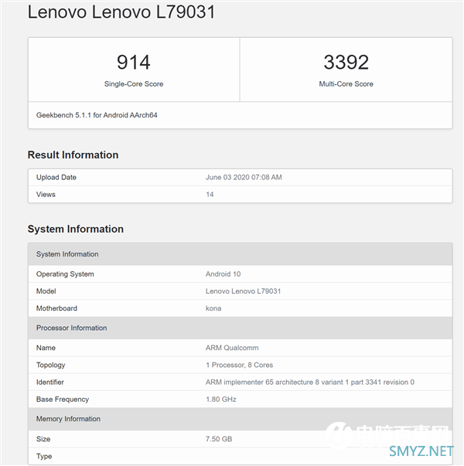Click the bold 'System Information' section heading
The width and height of the screenshot is (464, 466).
[76, 230]
